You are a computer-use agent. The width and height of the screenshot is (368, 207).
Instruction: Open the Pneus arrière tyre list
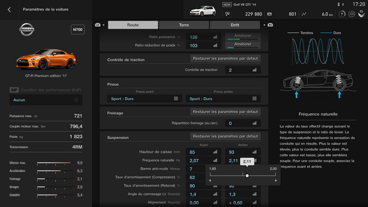click(223, 99)
